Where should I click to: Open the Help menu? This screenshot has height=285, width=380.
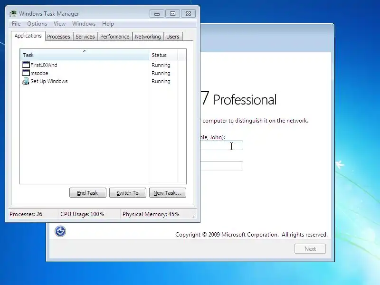click(108, 24)
